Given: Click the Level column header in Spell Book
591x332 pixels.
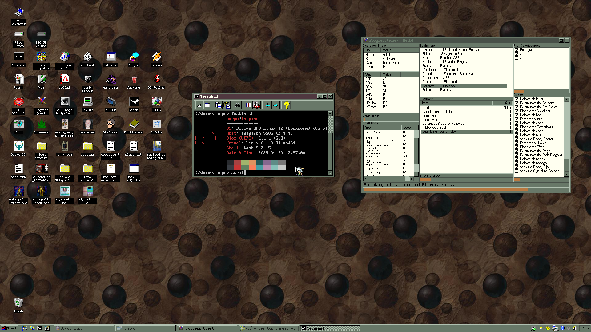Looking at the screenshot, I should click(x=407, y=128).
